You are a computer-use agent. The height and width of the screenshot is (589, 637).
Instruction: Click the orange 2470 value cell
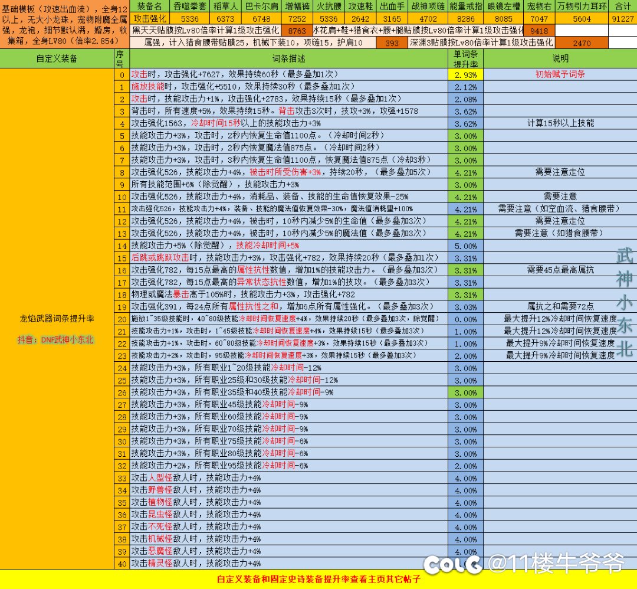[582, 43]
